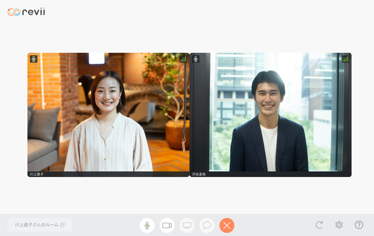Image resolution: width=374 pixels, height=236 pixels.
Task: Click the signal strength icon on 渋谷圭佑's video
Action: [x=345, y=59]
